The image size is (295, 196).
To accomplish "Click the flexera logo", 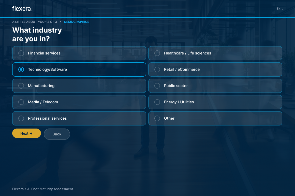I will point(21,8).
